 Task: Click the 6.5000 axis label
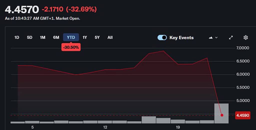[243, 61]
